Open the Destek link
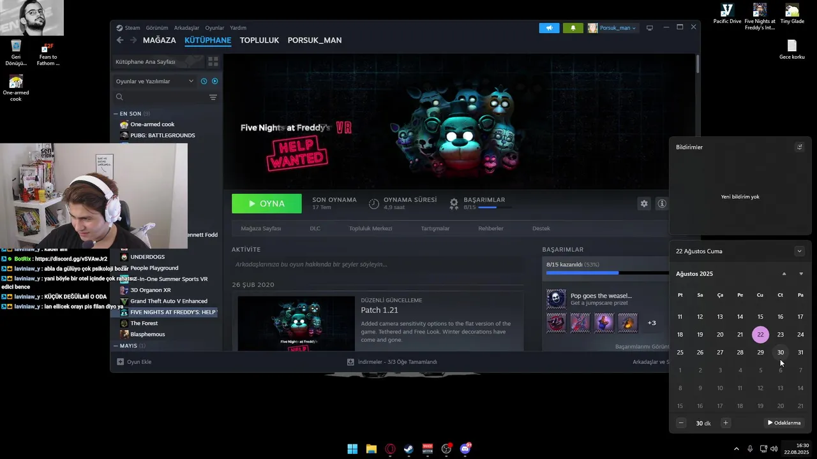 point(541,228)
